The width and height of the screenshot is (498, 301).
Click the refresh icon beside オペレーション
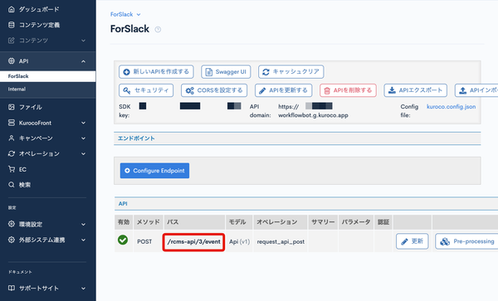coord(12,153)
